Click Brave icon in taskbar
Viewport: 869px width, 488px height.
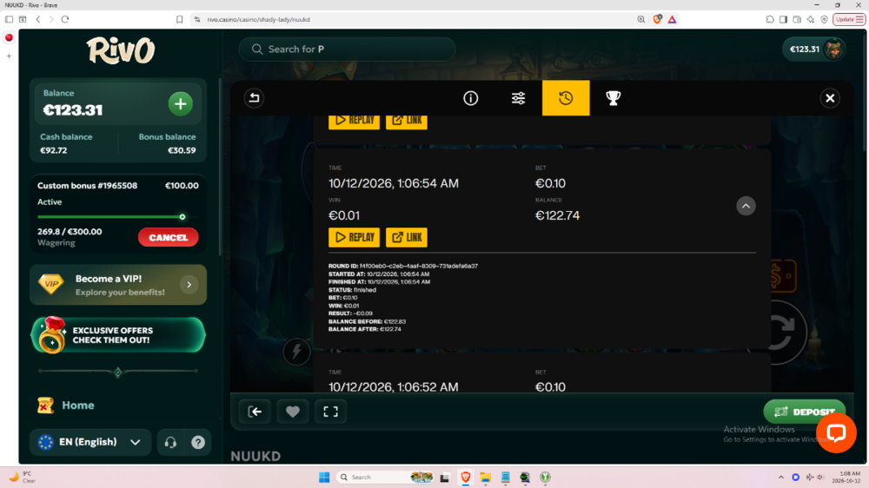466,477
